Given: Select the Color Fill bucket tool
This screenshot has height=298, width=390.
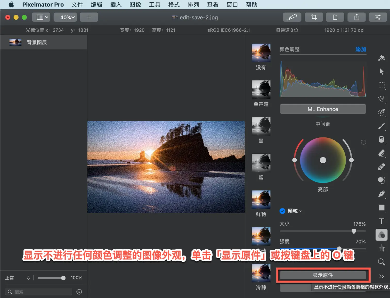Looking at the screenshot, I should click(x=381, y=139).
